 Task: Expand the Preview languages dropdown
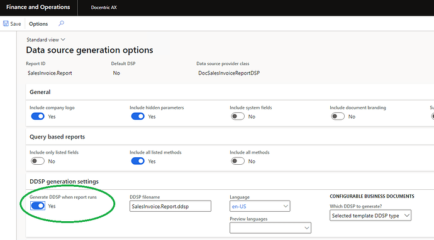tap(270, 228)
